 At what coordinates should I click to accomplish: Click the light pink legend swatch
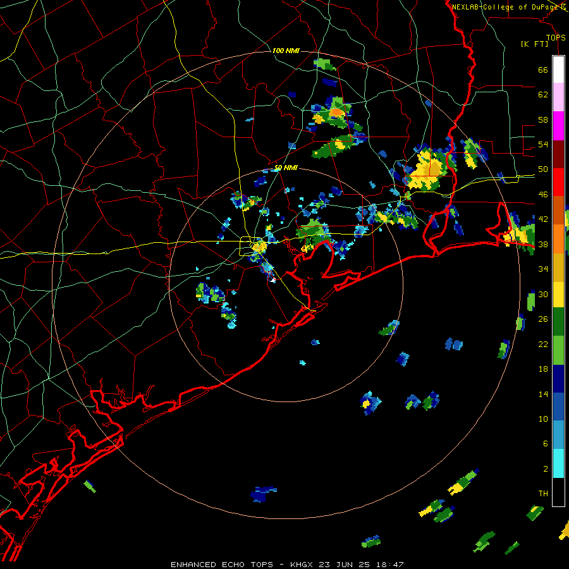coord(558,97)
